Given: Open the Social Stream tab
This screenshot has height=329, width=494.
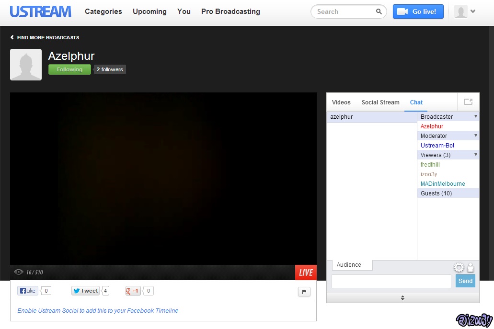Looking at the screenshot, I should pyautogui.click(x=380, y=102).
